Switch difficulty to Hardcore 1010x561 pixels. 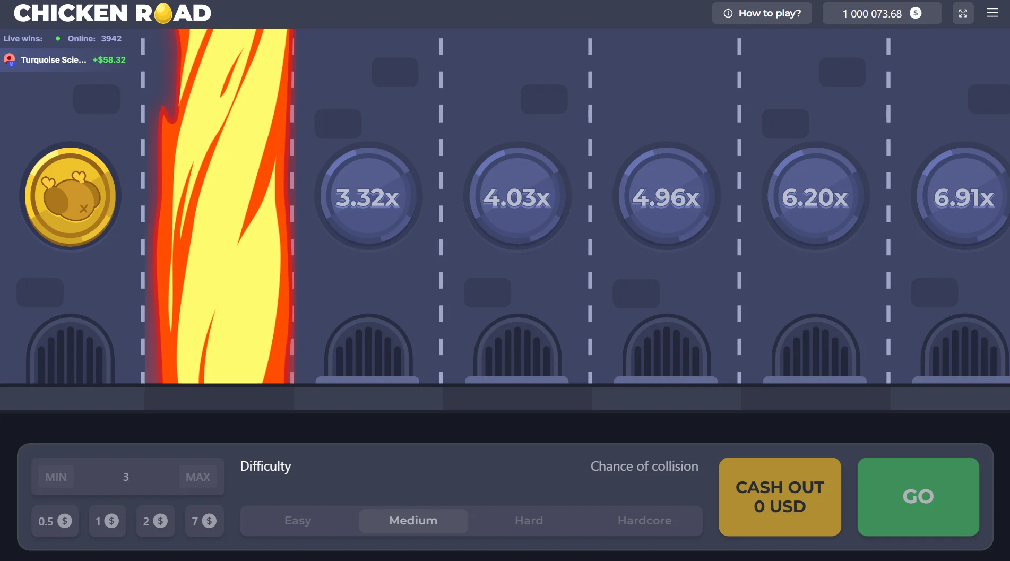(645, 521)
